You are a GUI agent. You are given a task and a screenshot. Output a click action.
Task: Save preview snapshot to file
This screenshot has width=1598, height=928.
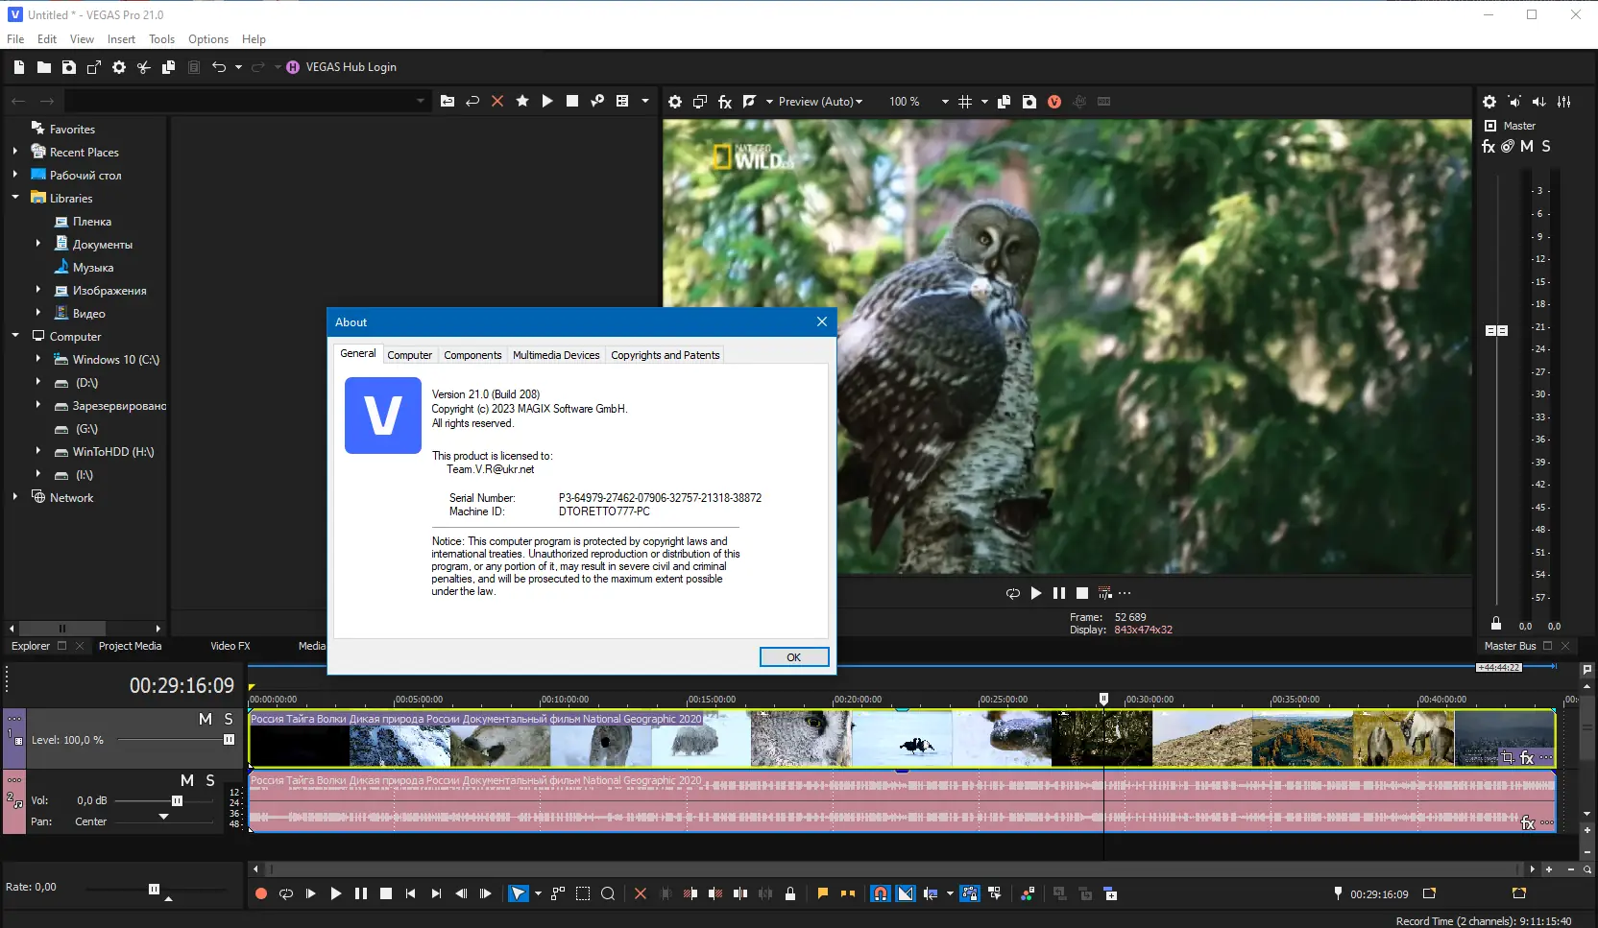(1029, 102)
